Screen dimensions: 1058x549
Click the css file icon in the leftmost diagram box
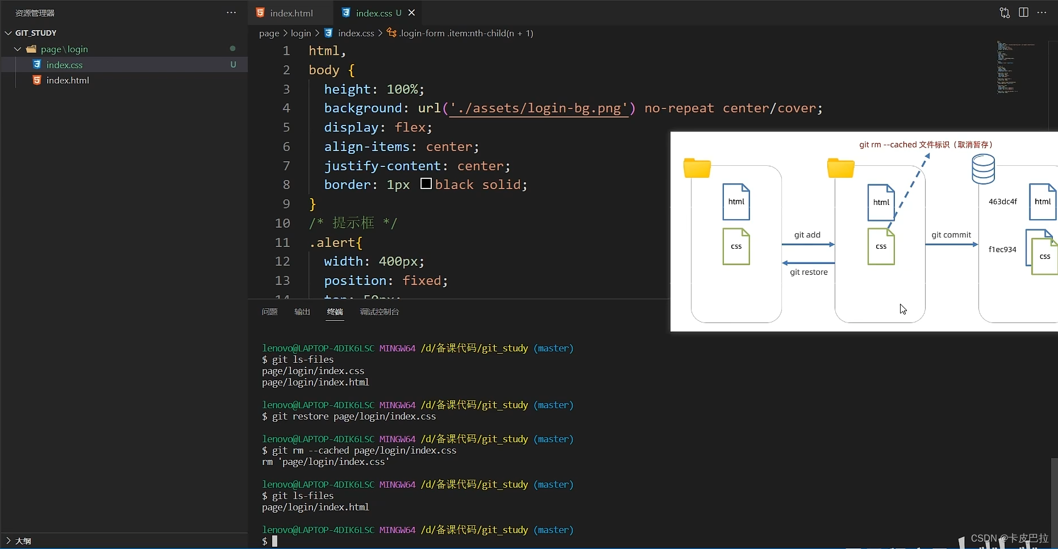pyautogui.click(x=736, y=246)
